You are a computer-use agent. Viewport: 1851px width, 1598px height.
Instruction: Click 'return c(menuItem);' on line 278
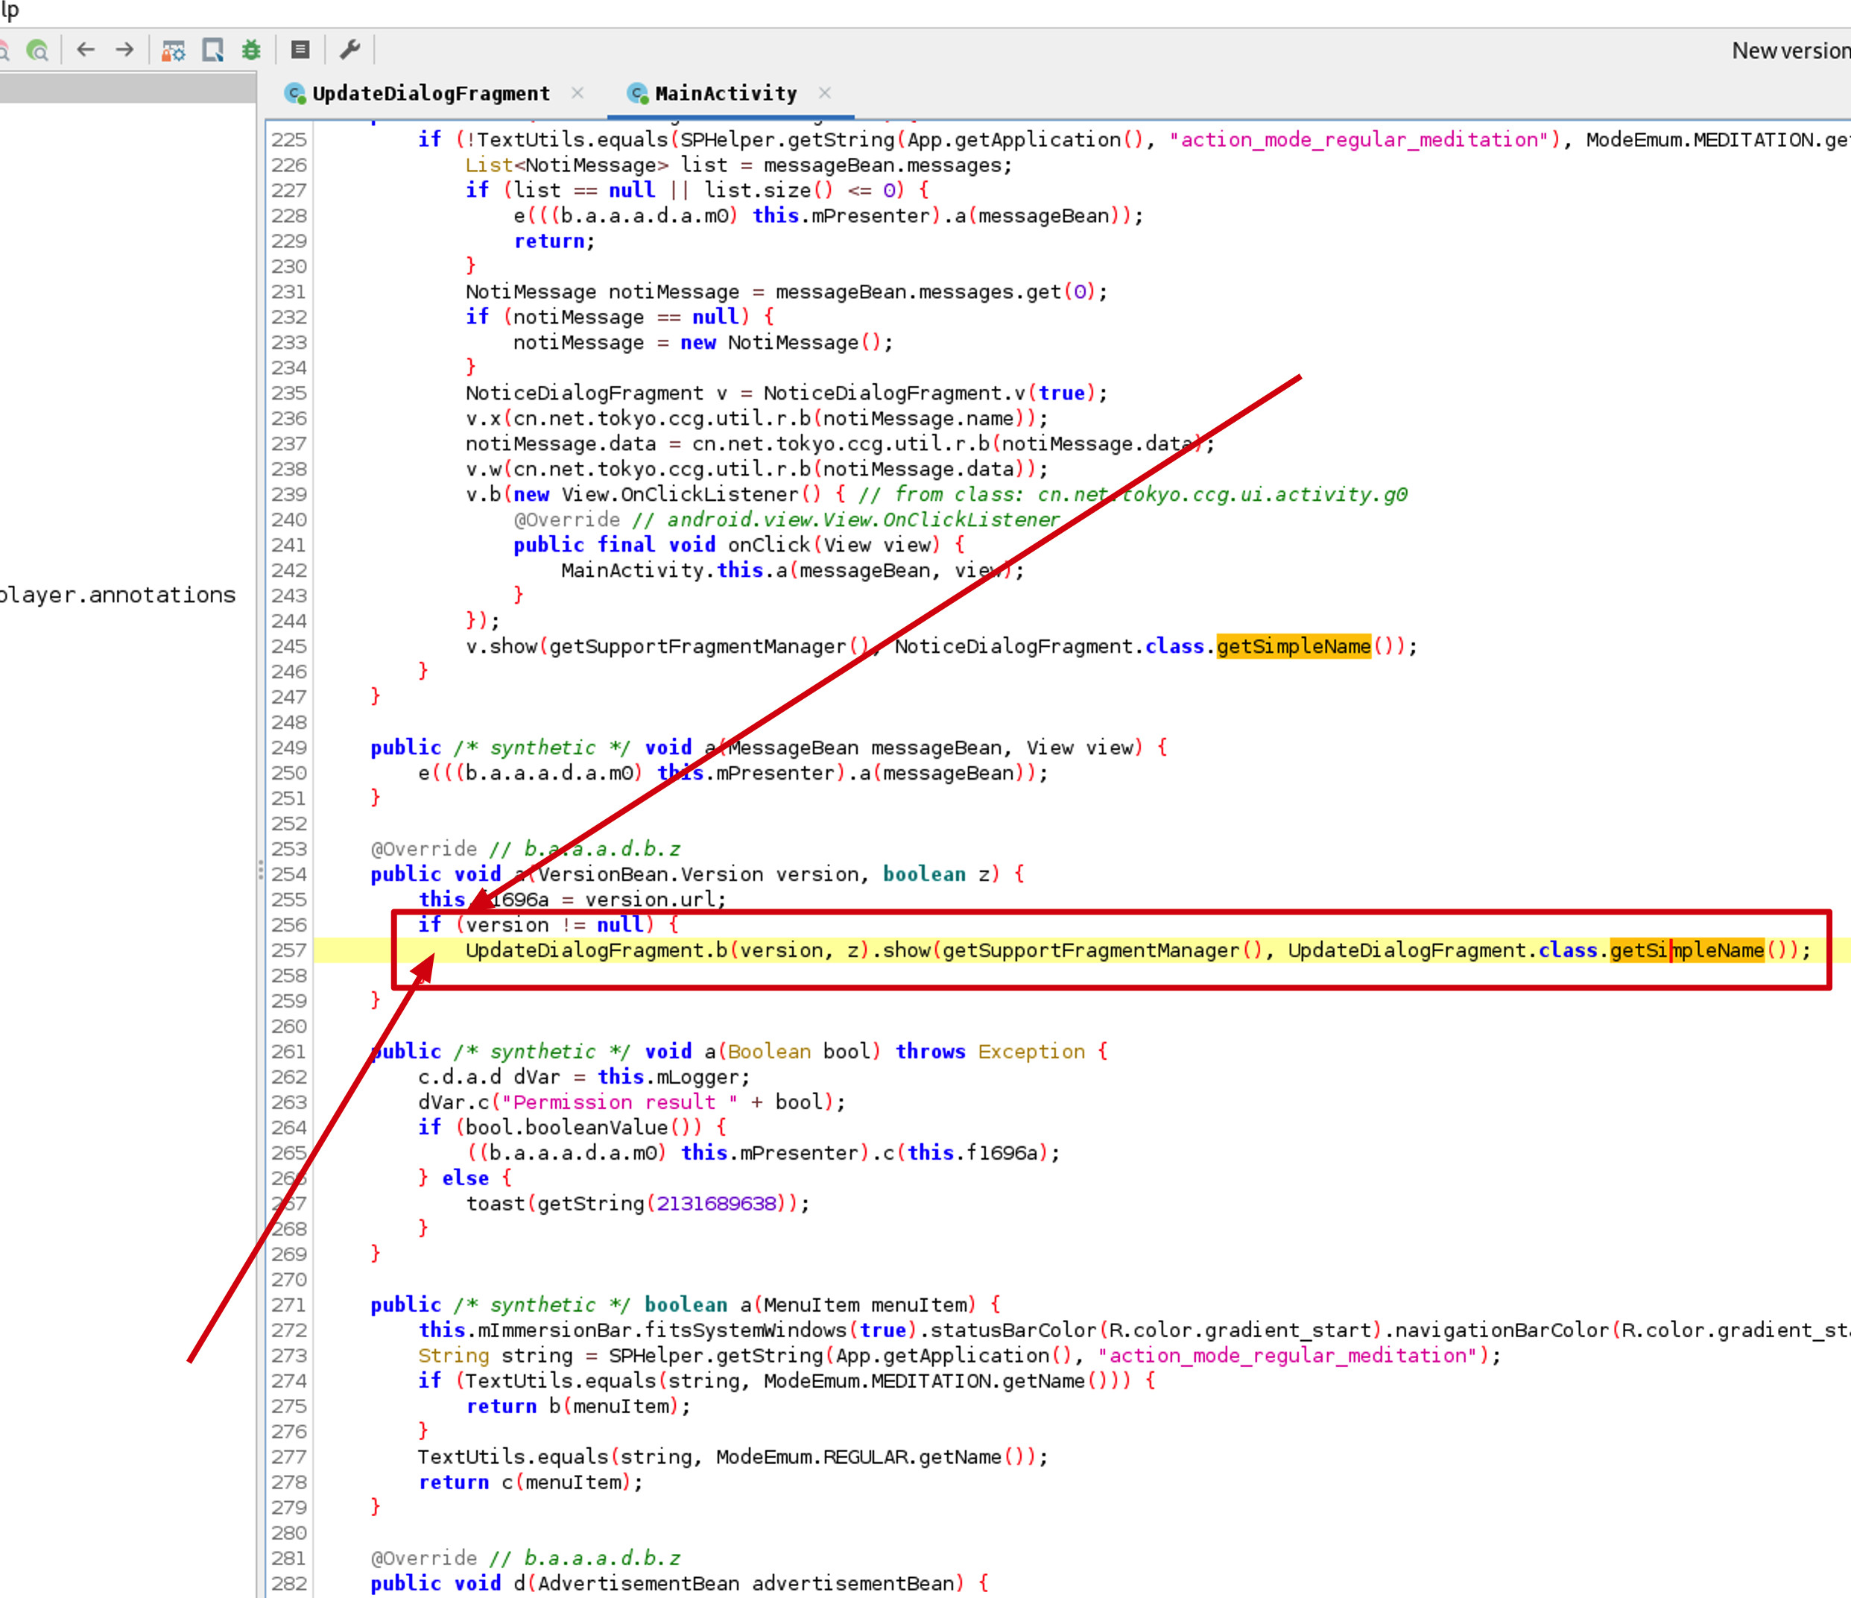[x=531, y=1482]
